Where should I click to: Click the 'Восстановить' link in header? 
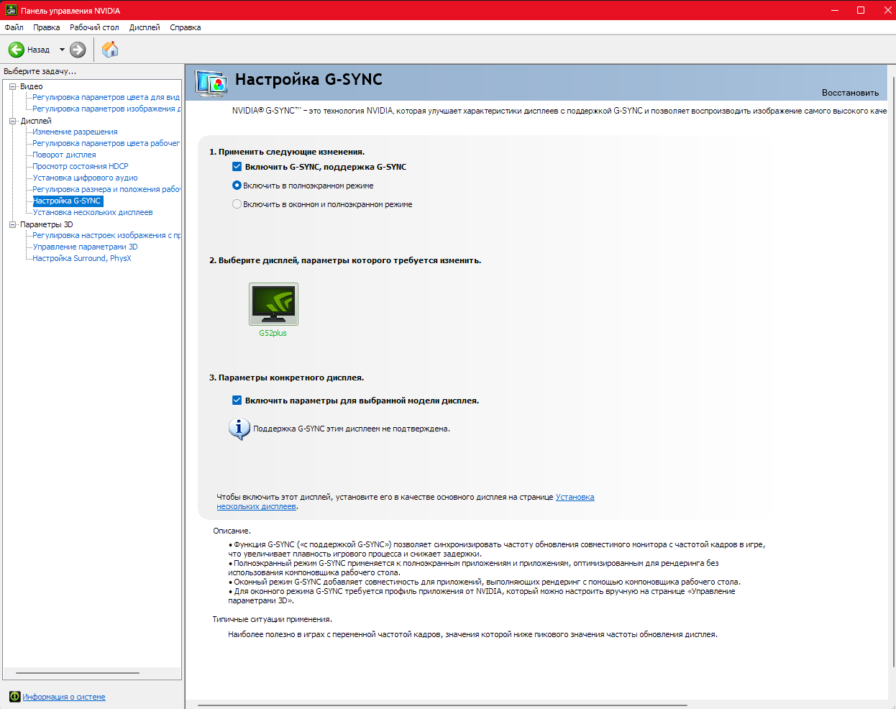pyautogui.click(x=850, y=93)
